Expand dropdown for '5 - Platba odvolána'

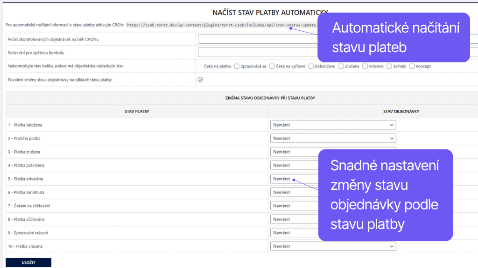(x=295, y=179)
